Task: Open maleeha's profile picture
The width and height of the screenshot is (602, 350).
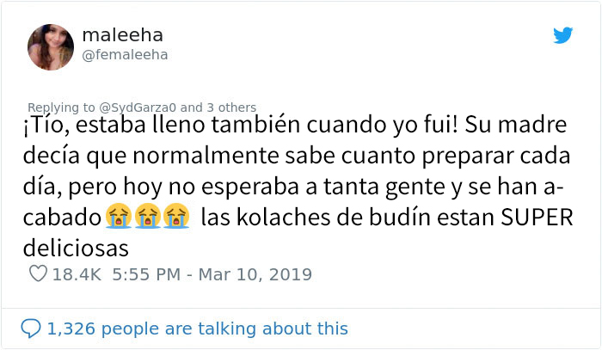Action: click(50, 45)
